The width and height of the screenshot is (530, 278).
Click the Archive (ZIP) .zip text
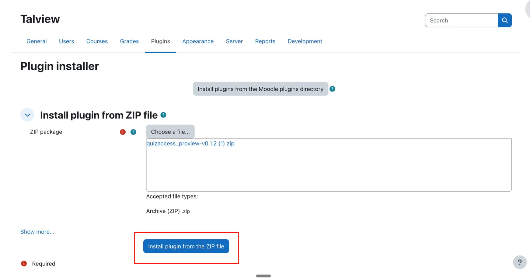click(x=168, y=211)
